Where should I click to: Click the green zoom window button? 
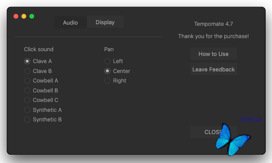(x=32, y=16)
